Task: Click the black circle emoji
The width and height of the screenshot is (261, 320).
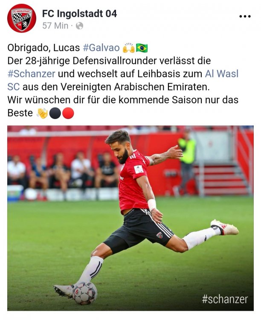Action: click(55, 113)
